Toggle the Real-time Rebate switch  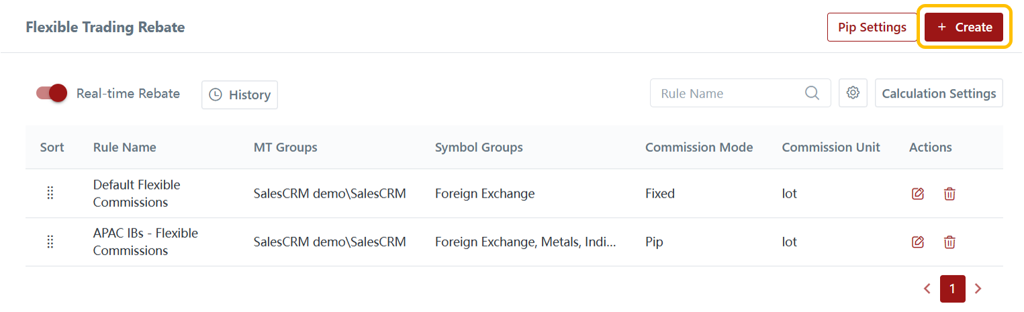point(52,93)
